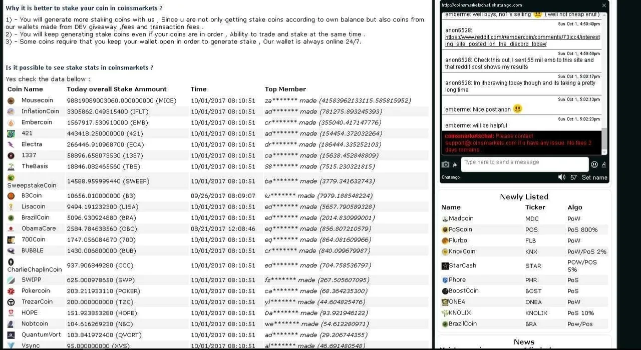This screenshot has height=350, width=641.
Task: Click the Set name button in chat
Action: click(x=594, y=177)
